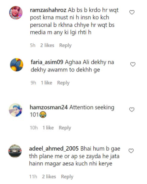This screenshot has width=147, height=184.
Task: Open the ramzashahroz username link
Action: click(x=48, y=10)
